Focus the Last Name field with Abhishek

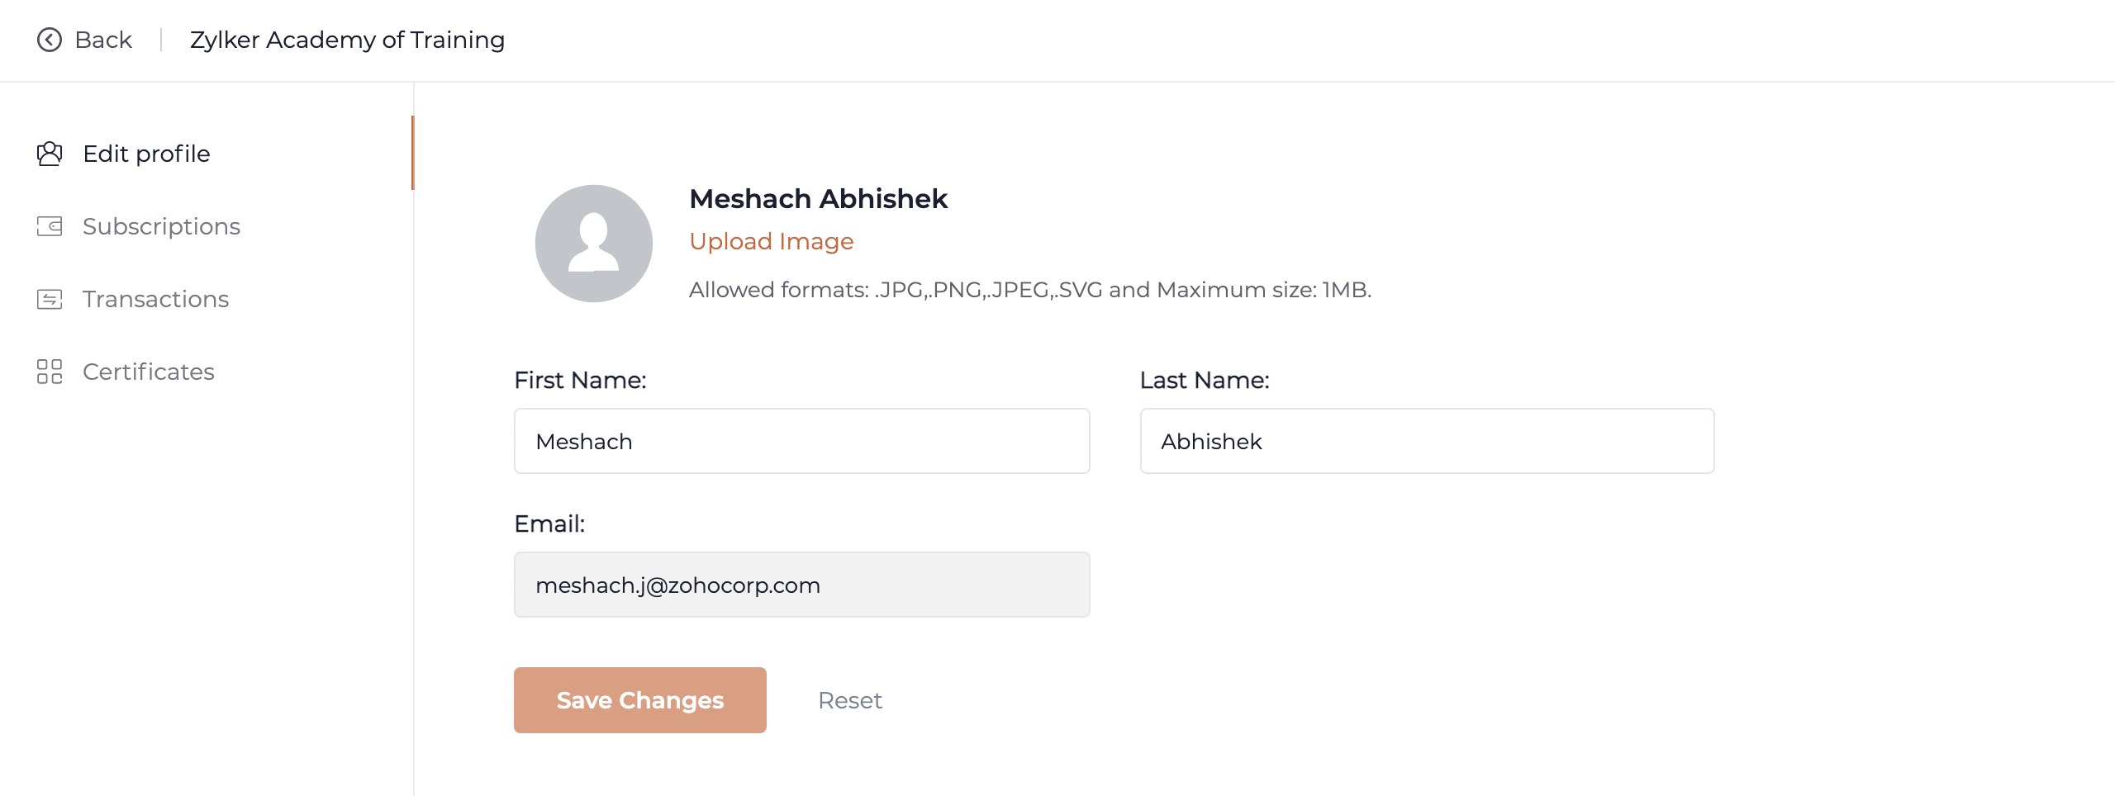(x=1428, y=441)
